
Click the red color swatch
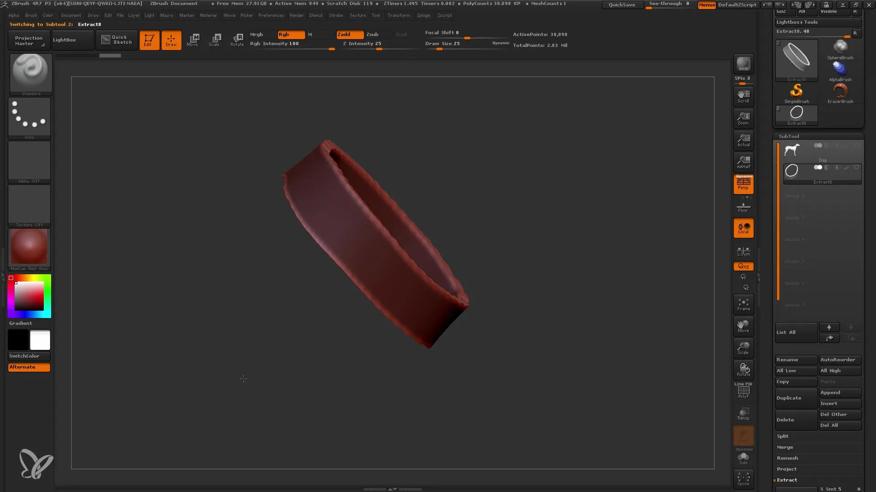pos(11,277)
